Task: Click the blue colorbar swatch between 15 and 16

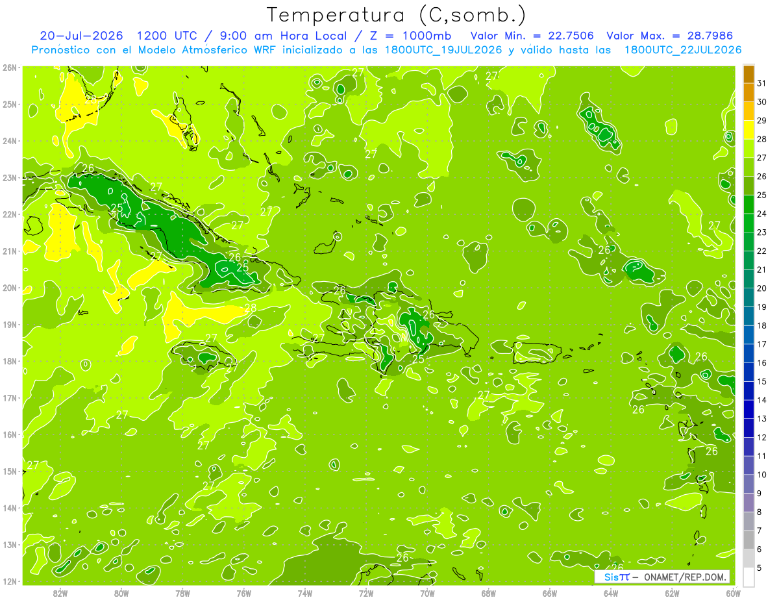Action: (x=748, y=372)
